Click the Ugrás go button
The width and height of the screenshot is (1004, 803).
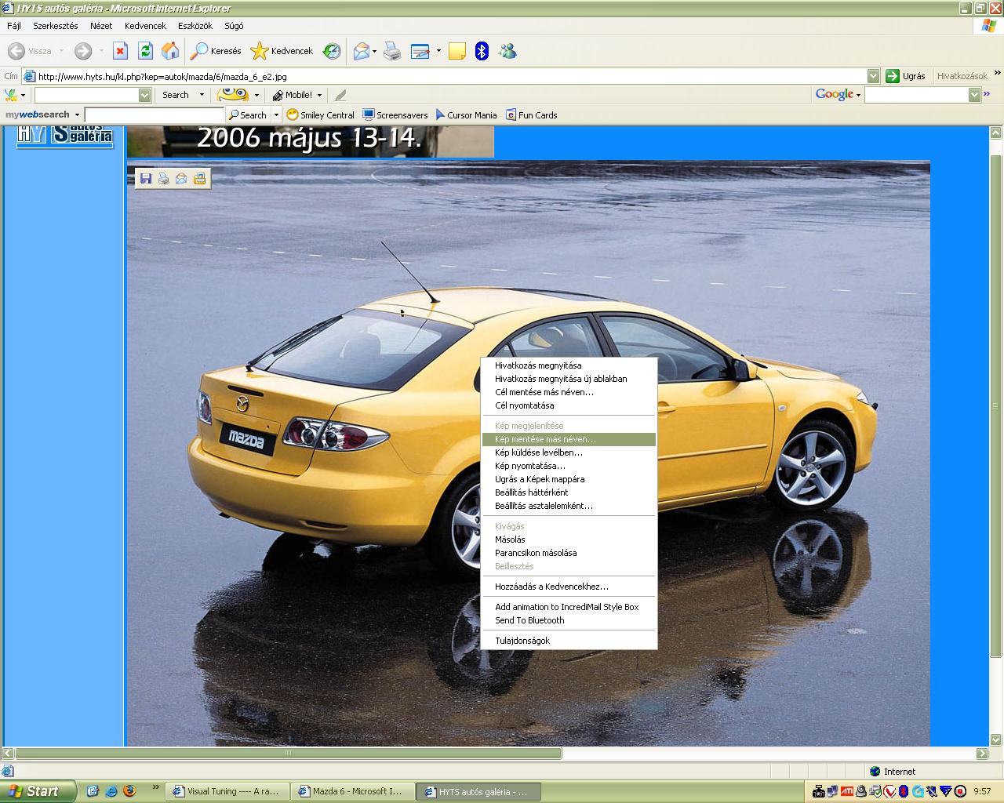click(906, 76)
